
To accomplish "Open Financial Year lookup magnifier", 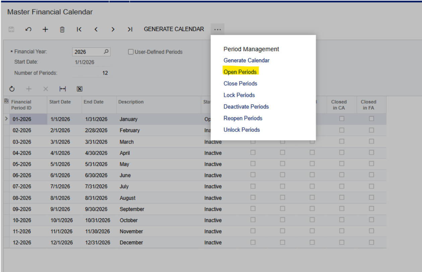I will (106, 52).
